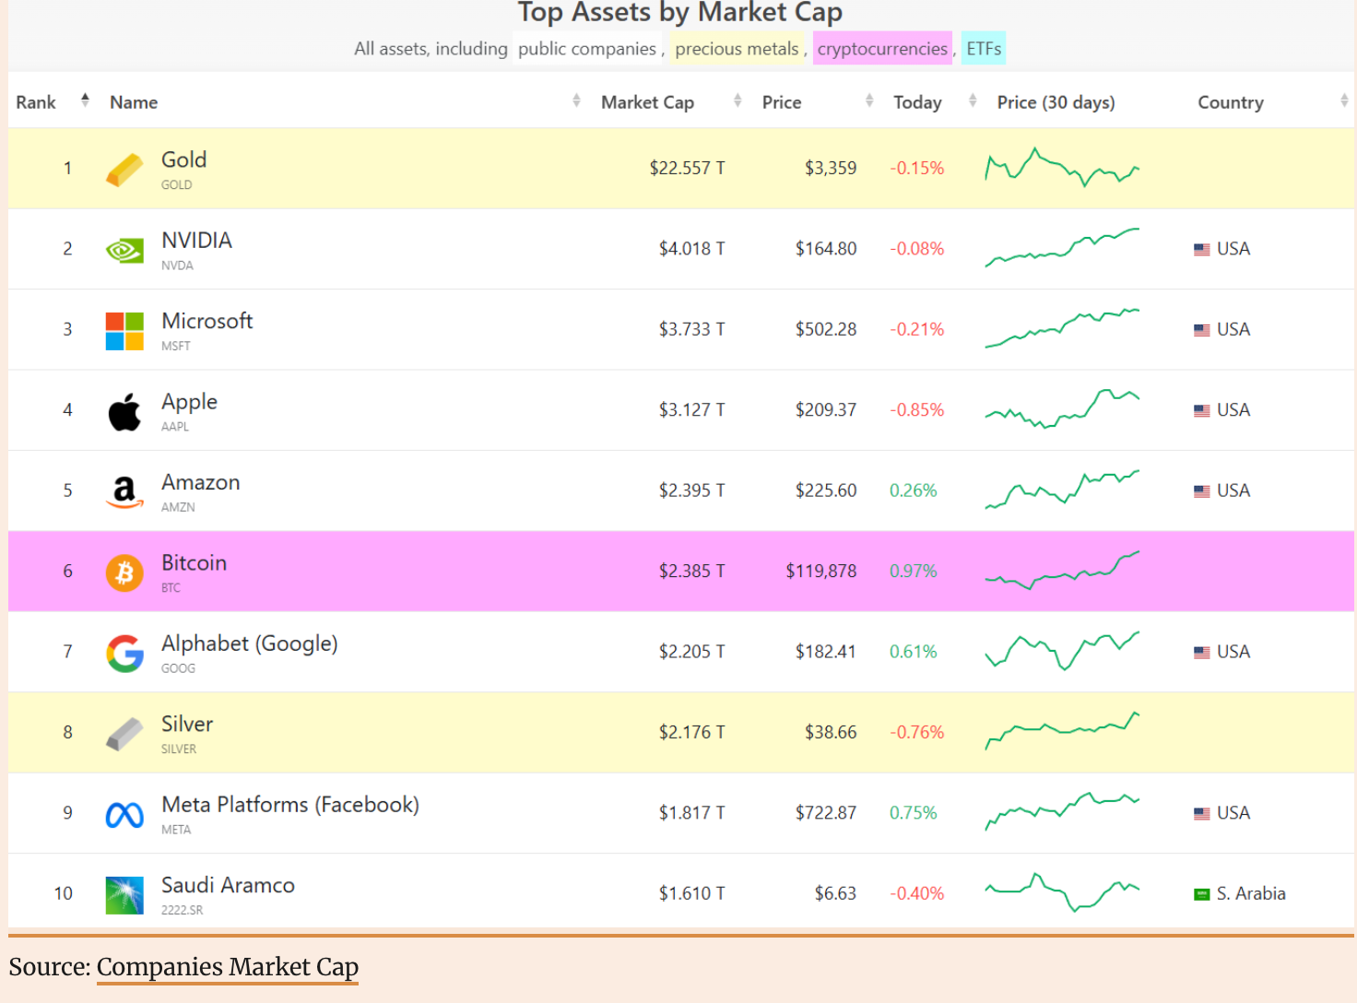Sort by Price column sort arrows
The width and height of the screenshot is (1357, 1003).
point(869,100)
